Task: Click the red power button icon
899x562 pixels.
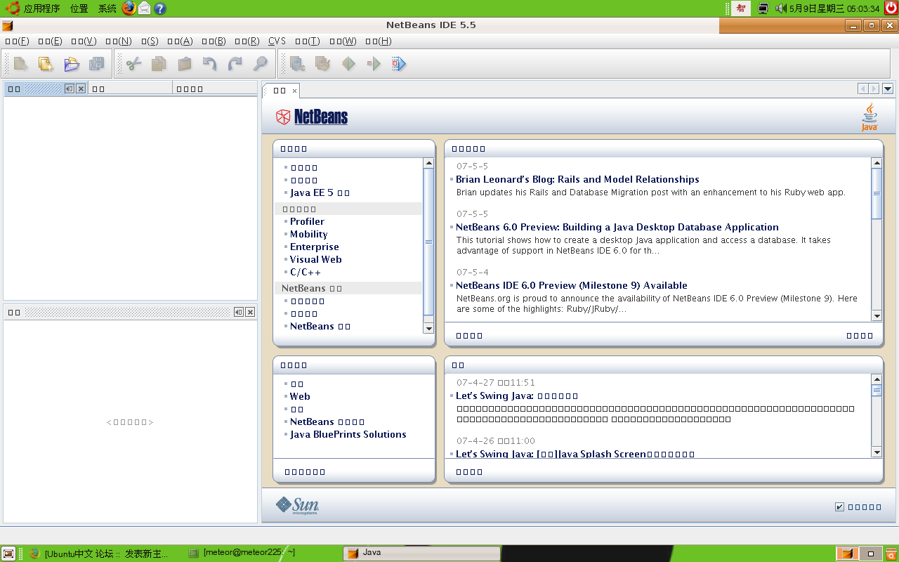Action: click(x=891, y=8)
